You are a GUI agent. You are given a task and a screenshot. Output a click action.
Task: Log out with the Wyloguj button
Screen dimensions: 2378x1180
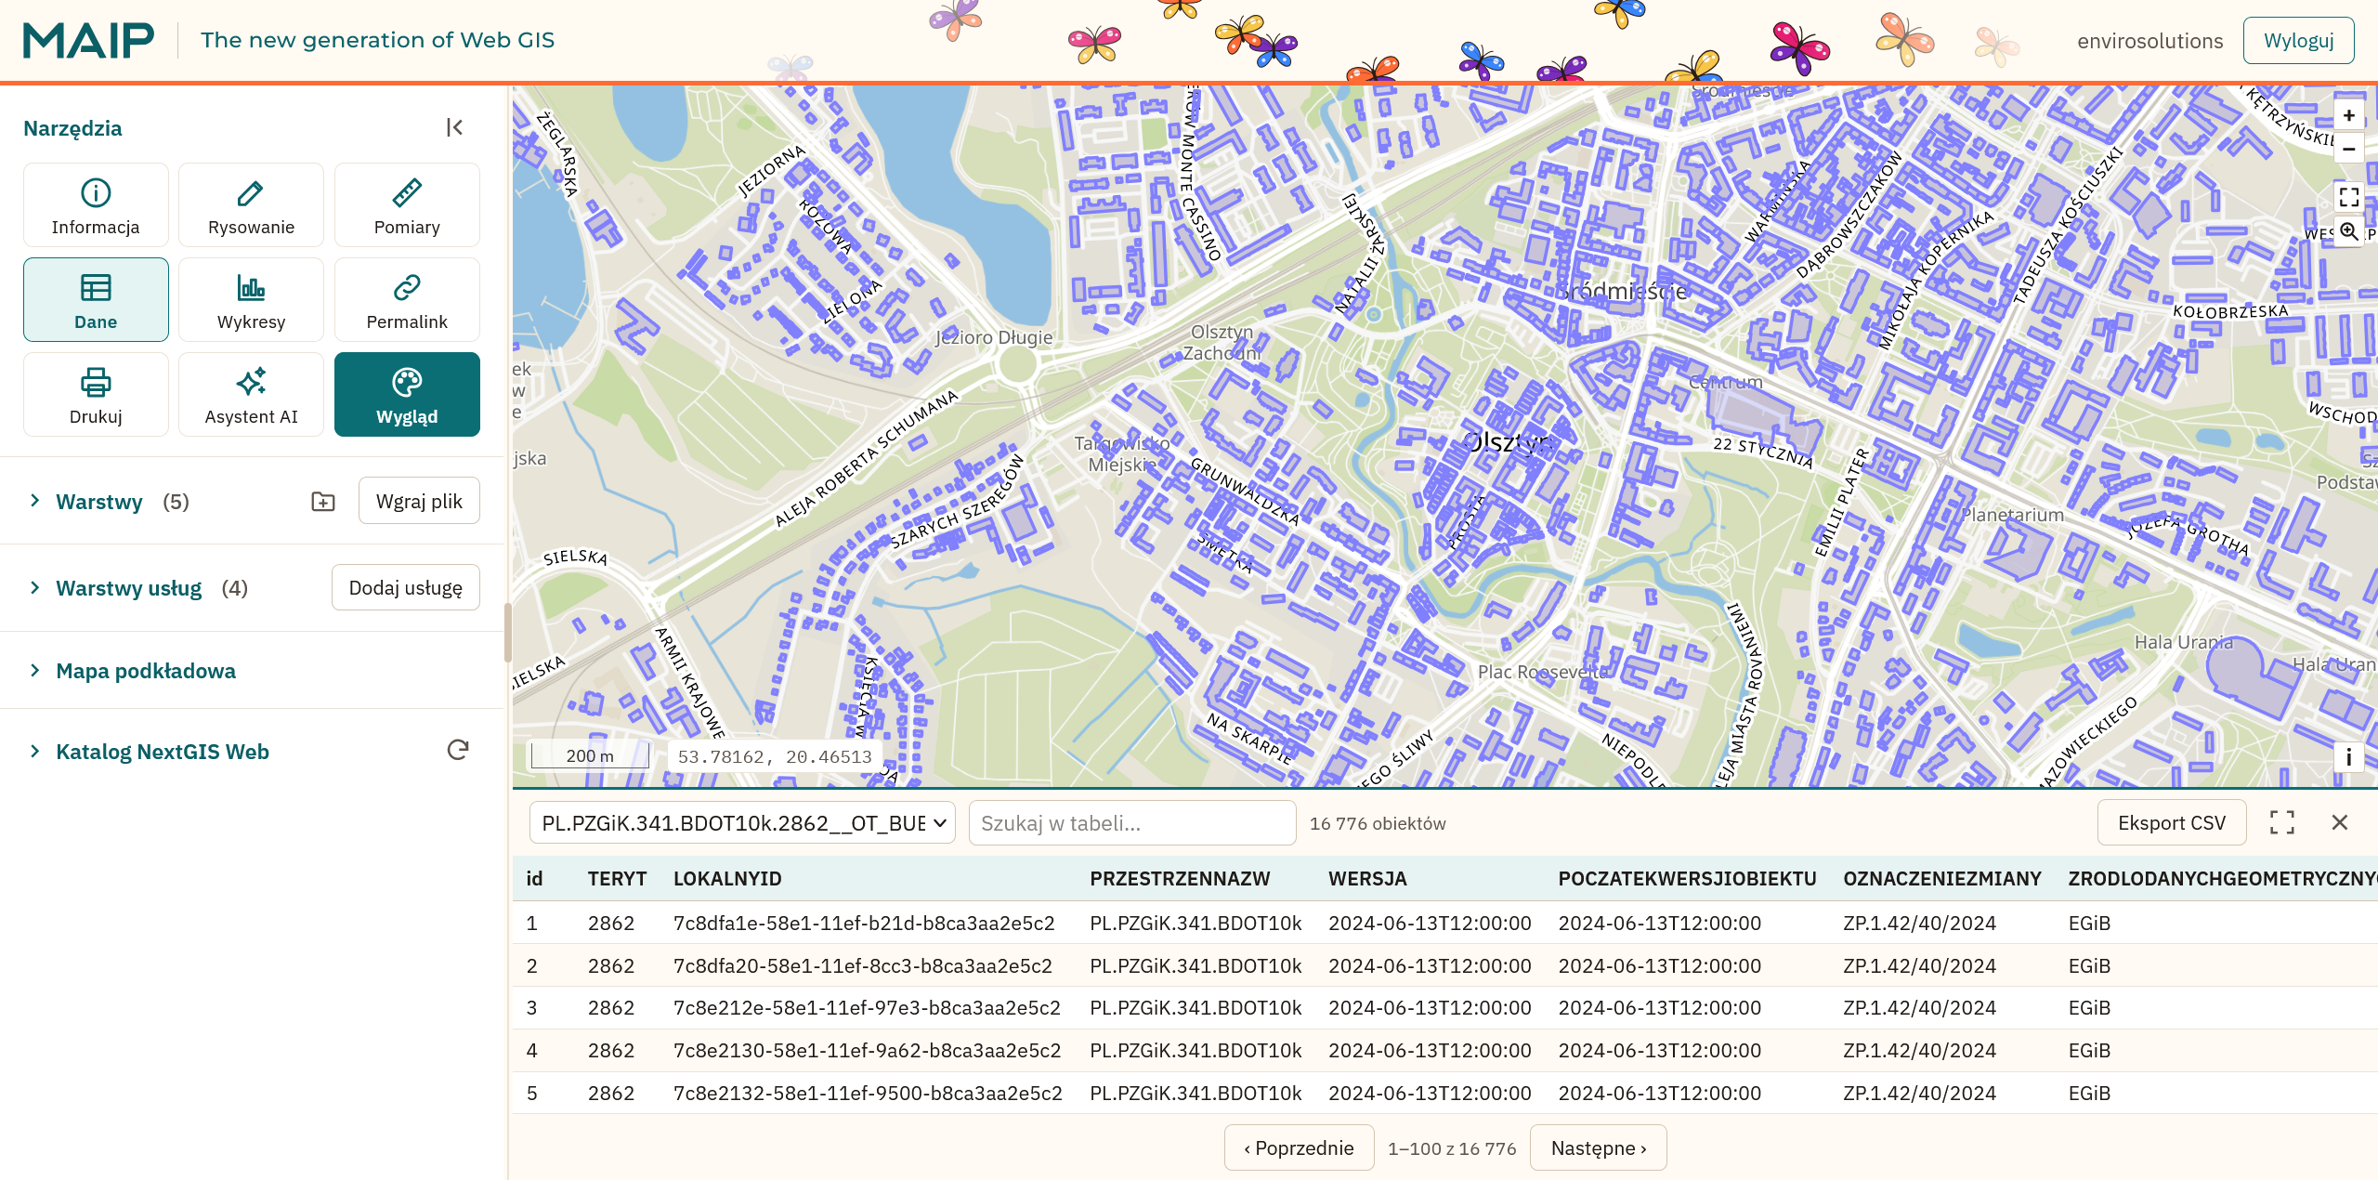point(2298,41)
